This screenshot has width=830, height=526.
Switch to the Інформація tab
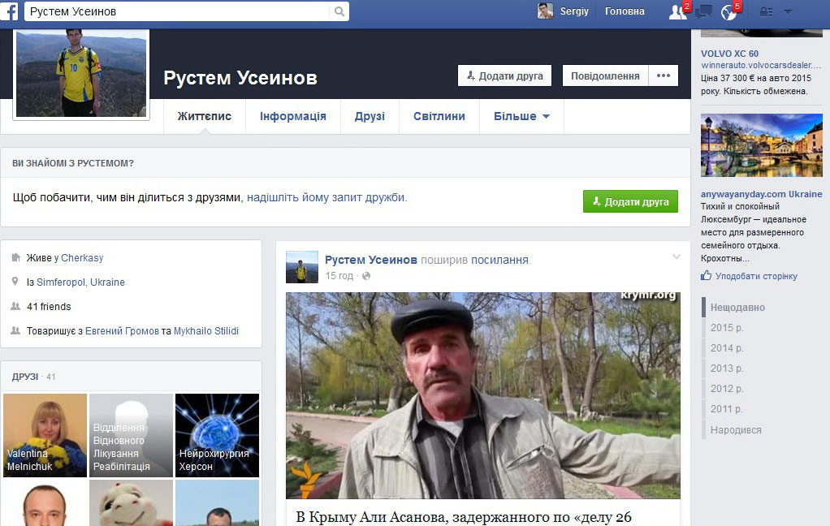coord(292,116)
